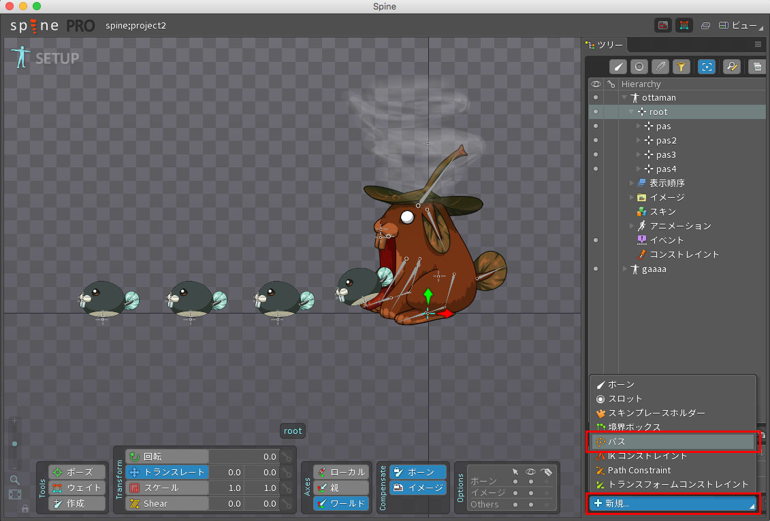Image resolution: width=770 pixels, height=521 pixels.
Task: Click the key icon for the 回転 row
Action: tap(287, 457)
